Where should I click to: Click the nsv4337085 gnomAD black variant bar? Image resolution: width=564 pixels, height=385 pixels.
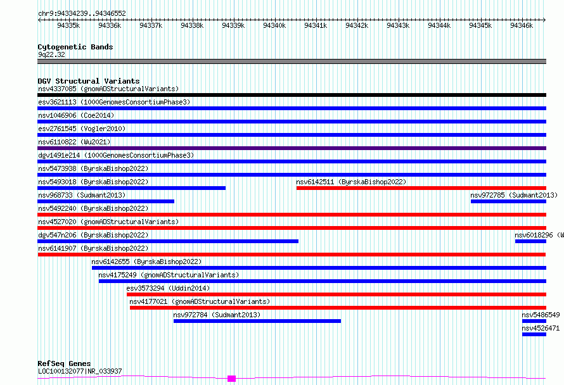(x=292, y=95)
